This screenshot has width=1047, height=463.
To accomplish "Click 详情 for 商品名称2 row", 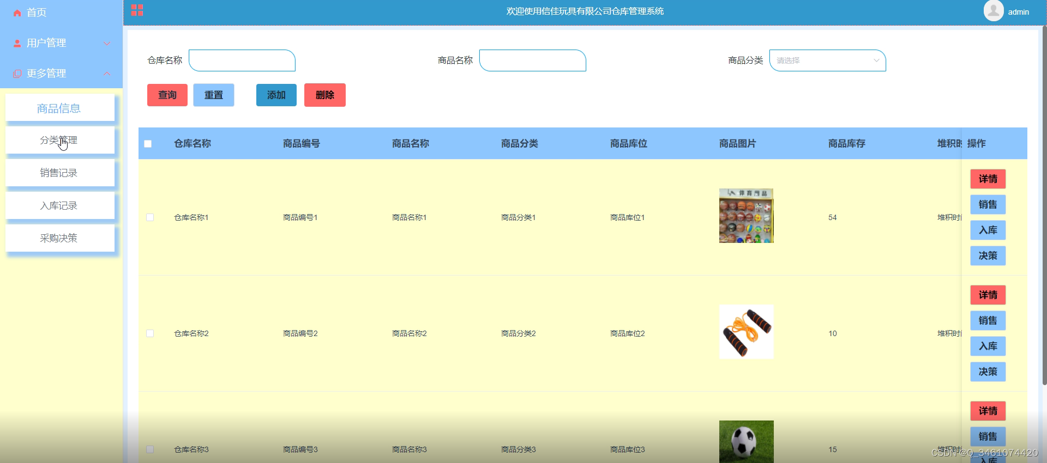I will point(988,295).
